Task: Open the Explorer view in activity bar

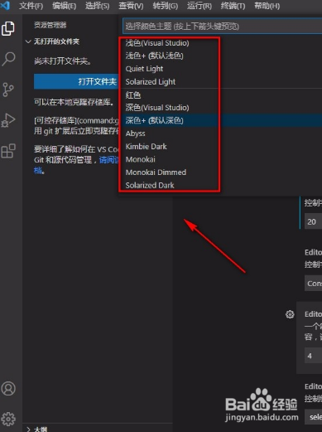Action: pyautogui.click(x=8, y=28)
